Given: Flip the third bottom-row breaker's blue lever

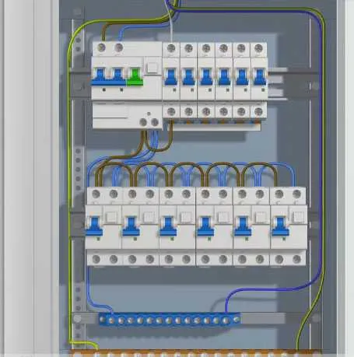Looking at the screenshot, I should pos(169,226).
